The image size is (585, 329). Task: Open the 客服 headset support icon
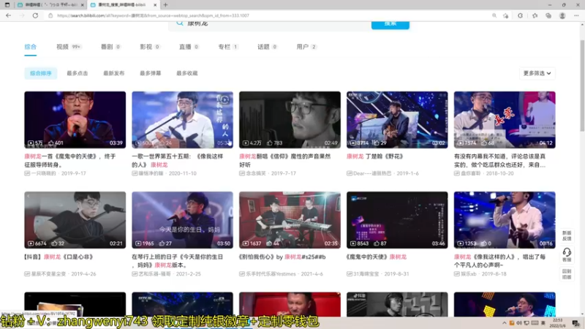pyautogui.click(x=567, y=254)
